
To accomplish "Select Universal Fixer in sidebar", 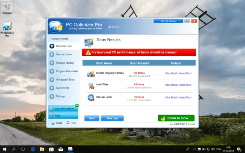I will click(x=64, y=46).
